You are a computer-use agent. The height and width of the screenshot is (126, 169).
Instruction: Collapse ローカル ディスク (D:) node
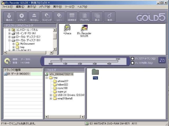10,40
